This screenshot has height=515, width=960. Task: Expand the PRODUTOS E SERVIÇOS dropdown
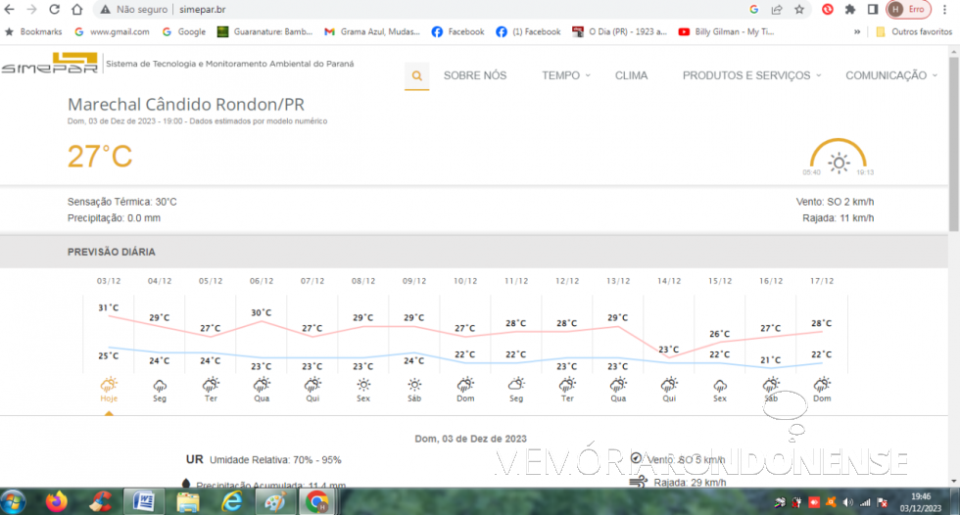tap(751, 75)
